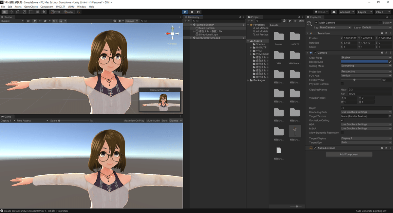The height and width of the screenshot is (213, 393).
Task: Open the File menu
Action: pos(3,7)
